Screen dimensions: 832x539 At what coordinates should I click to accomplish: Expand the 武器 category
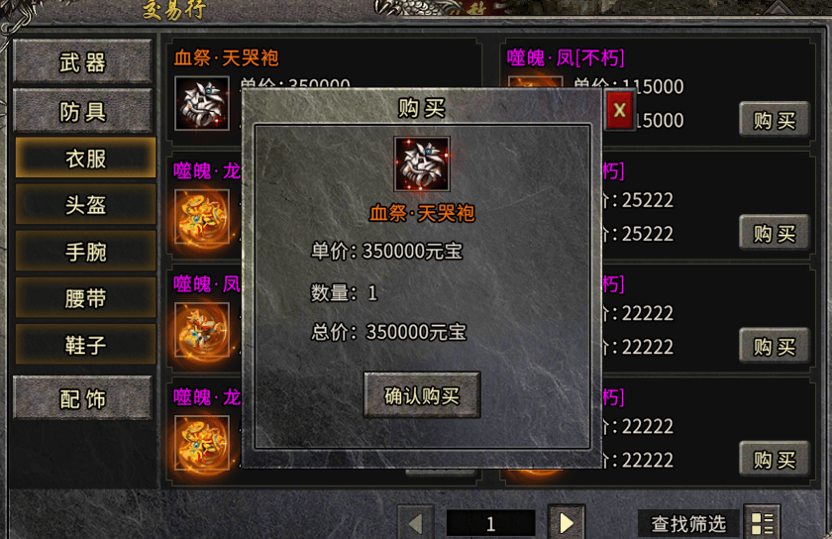coord(83,62)
